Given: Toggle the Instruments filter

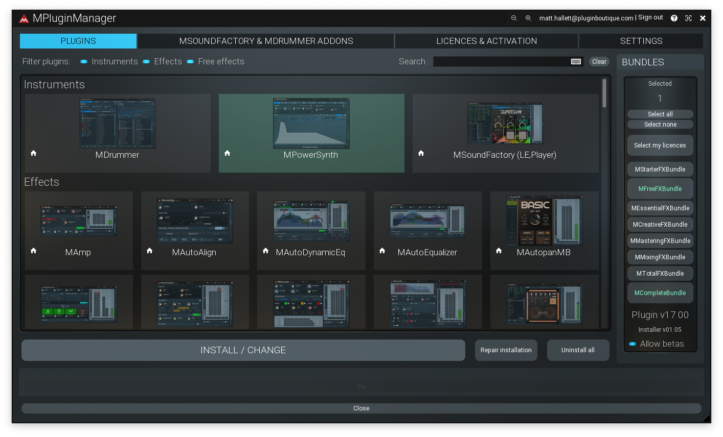Looking at the screenshot, I should point(84,62).
